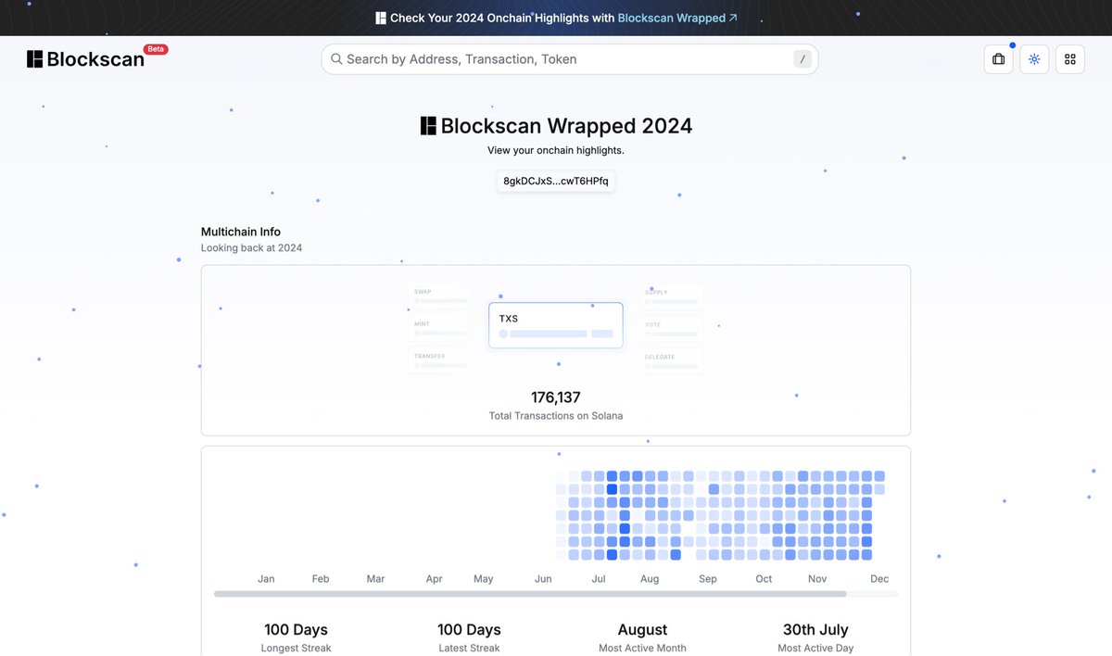Click the Jul month label on heatmap
The height and width of the screenshot is (656, 1112).
pyautogui.click(x=599, y=579)
